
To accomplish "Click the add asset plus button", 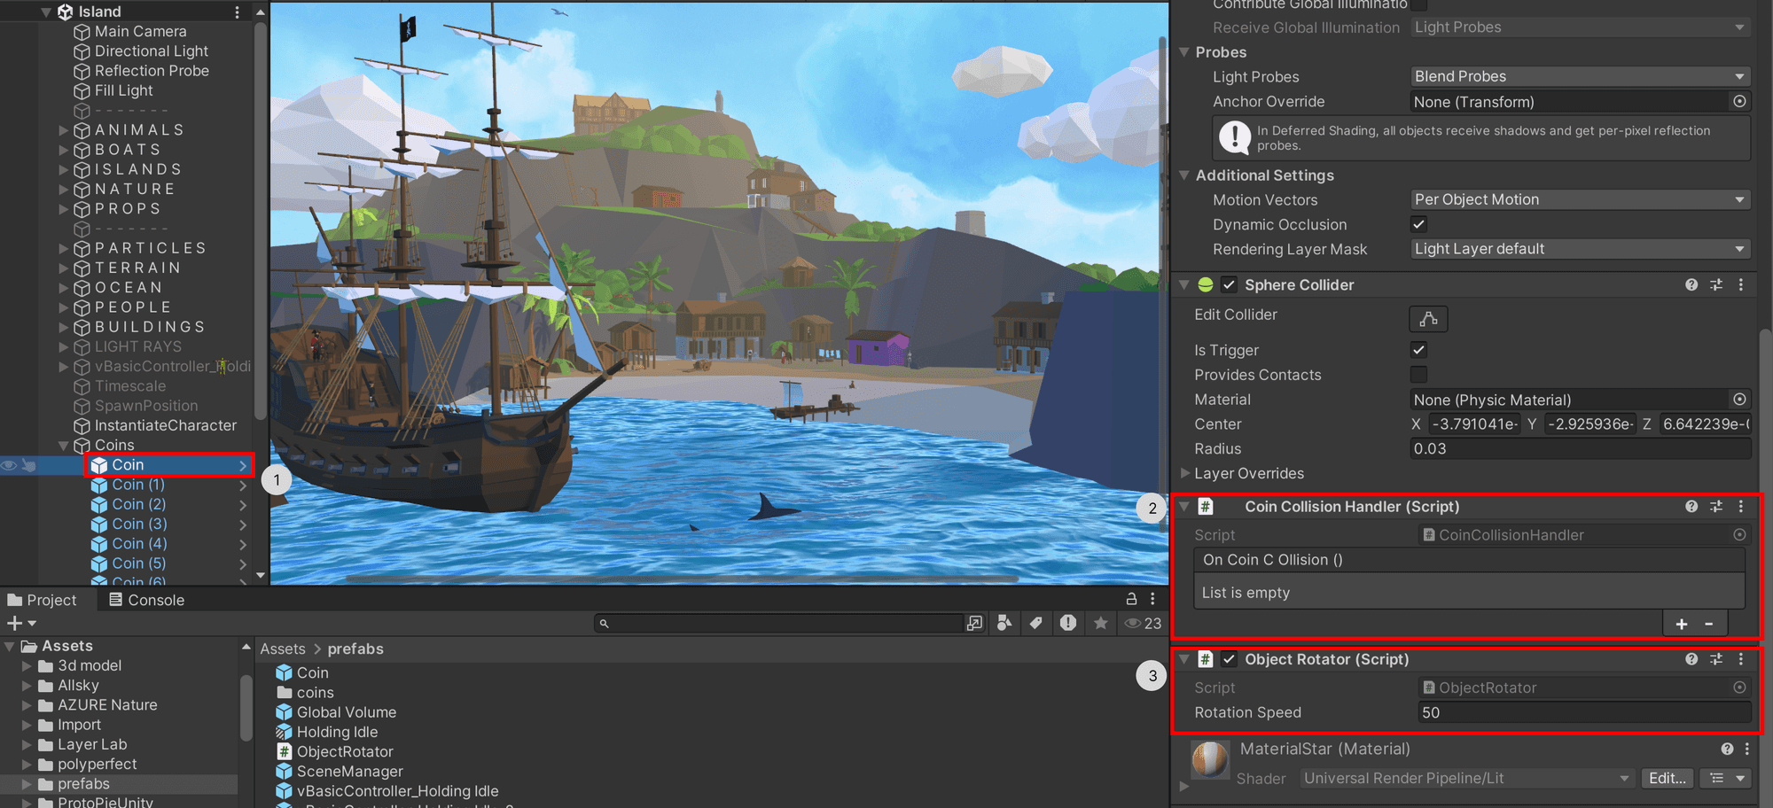I will [x=14, y=624].
